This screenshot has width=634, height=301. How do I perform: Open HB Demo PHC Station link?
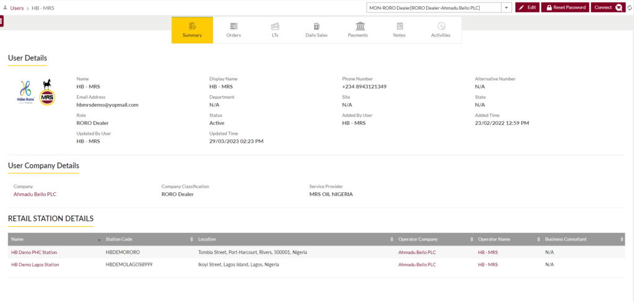[34, 252]
